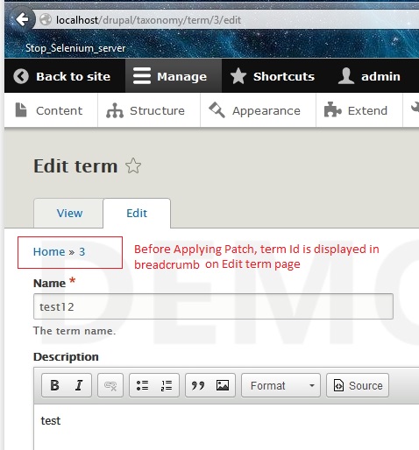419x450 pixels.
Task: Apply block quote formatting
Action: [x=198, y=385]
